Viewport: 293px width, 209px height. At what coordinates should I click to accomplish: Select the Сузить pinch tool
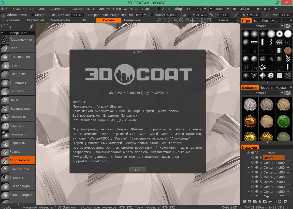[x=18, y=65]
